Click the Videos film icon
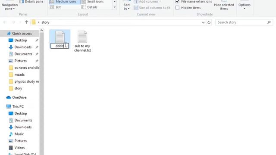The image size is (276, 155). click(11, 148)
